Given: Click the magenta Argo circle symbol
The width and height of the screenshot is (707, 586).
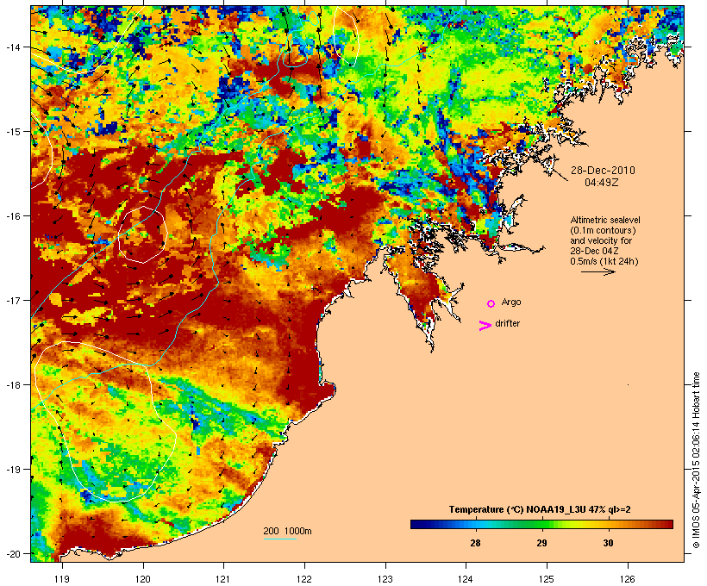Looking at the screenshot, I should point(491,304).
